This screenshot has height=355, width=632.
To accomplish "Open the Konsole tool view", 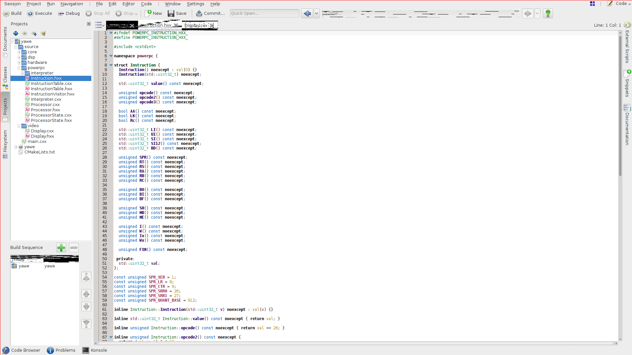I will tap(95, 350).
